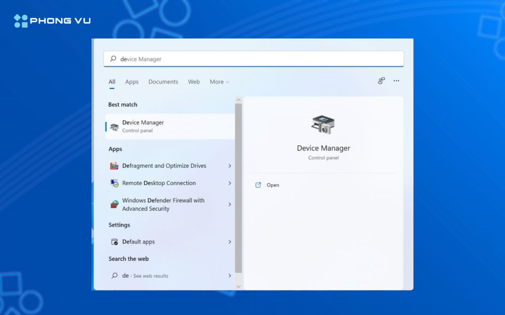The height and width of the screenshot is (315, 505).
Task: Click the Remote Desktop Connection app icon
Action: (114, 183)
